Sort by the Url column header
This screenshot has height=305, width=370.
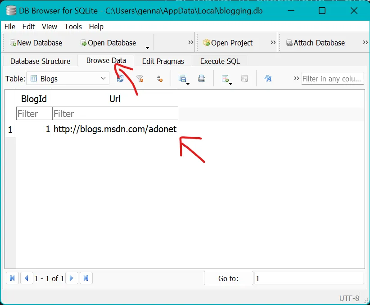115,99
